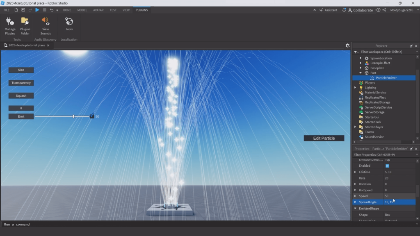The height and width of the screenshot is (236, 420).
Task: Expand the Lifetime property
Action: click(355, 172)
